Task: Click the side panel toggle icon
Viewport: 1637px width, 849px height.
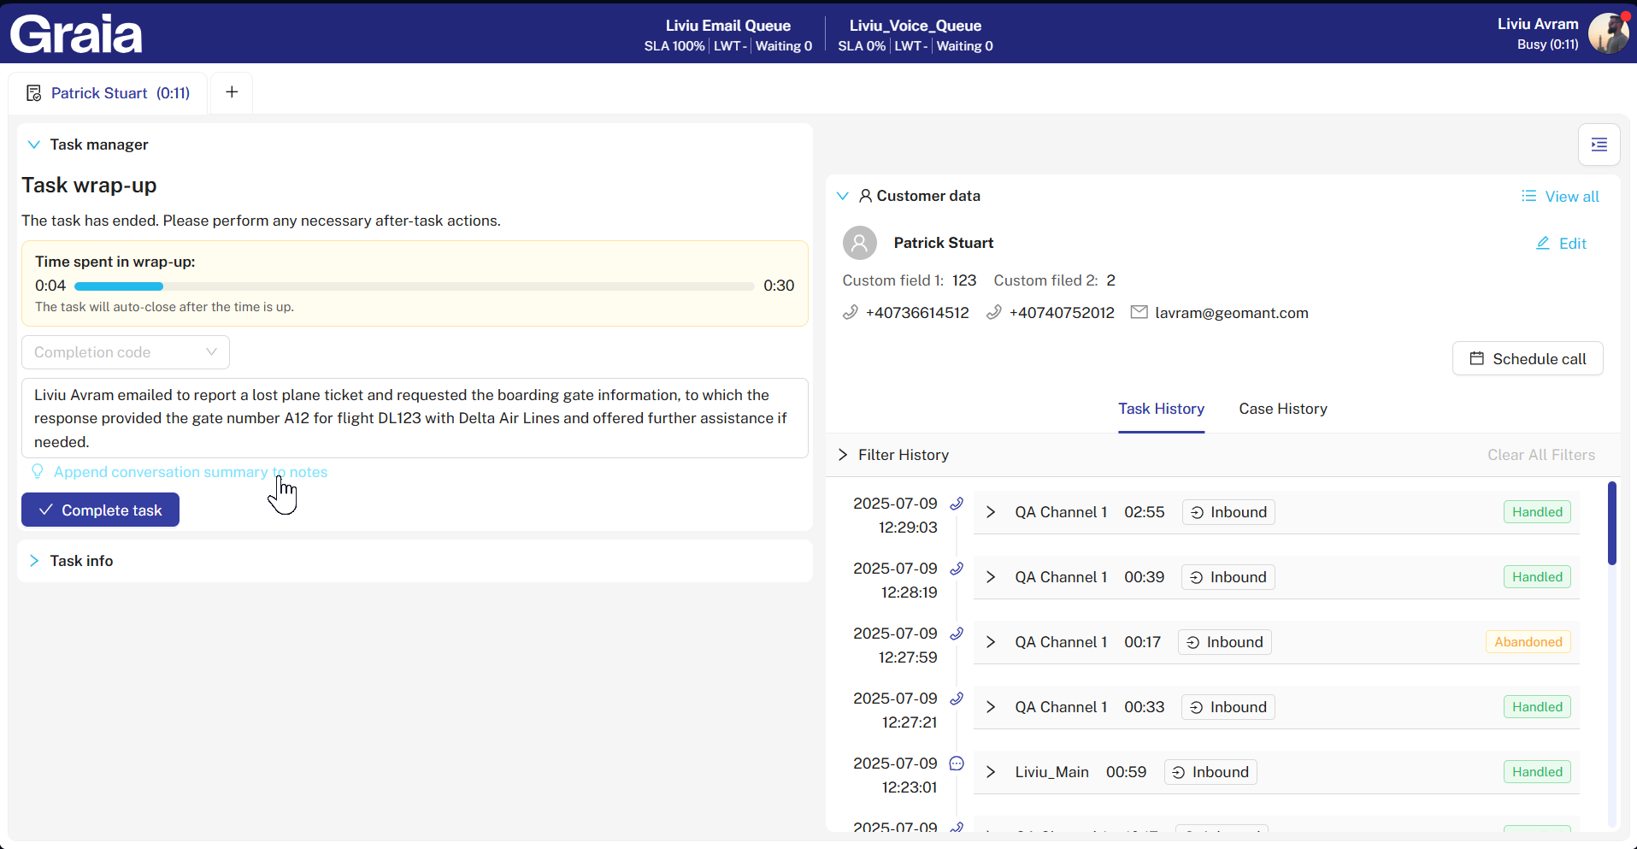Action: click(1599, 144)
